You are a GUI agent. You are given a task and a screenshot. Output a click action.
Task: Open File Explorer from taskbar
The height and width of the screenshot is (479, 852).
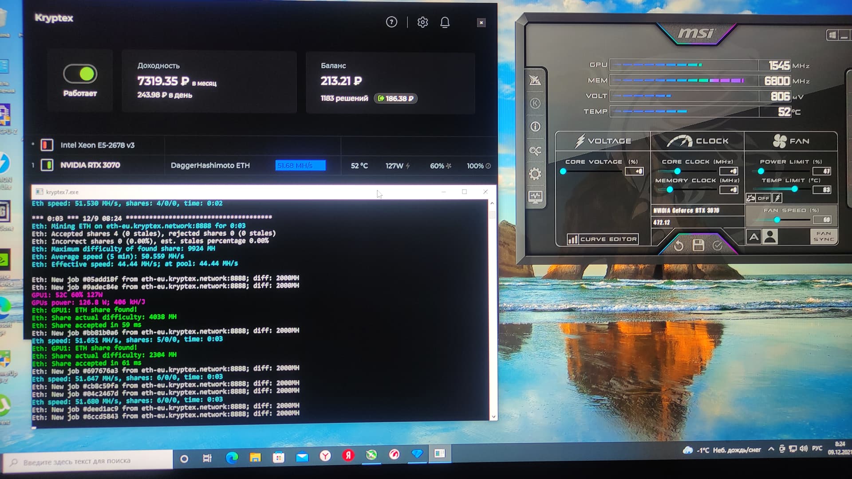[x=255, y=457]
